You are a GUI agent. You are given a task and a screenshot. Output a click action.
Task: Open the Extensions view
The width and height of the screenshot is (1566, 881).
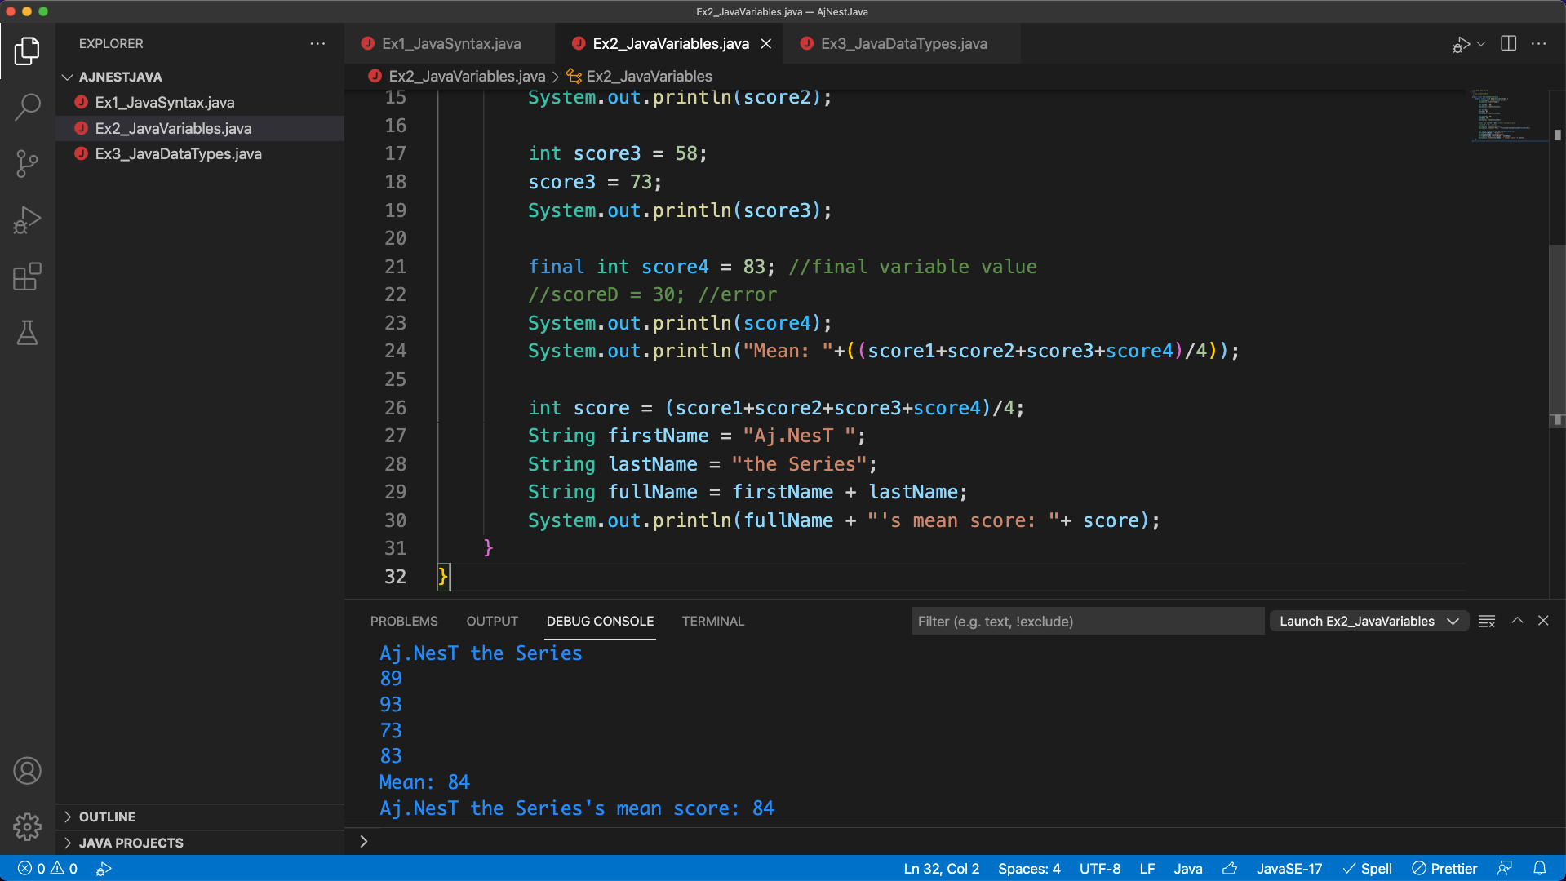click(28, 277)
